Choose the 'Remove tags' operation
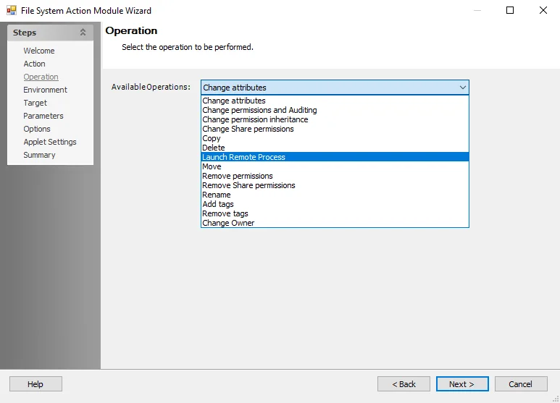The image size is (560, 403). (335, 213)
